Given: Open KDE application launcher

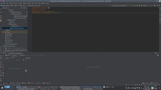Looking at the screenshot, I should 2,88.
